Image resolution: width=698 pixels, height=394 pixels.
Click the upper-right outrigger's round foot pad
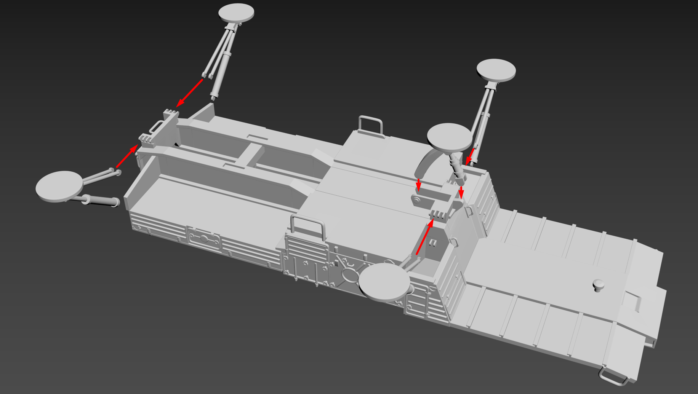(496, 70)
